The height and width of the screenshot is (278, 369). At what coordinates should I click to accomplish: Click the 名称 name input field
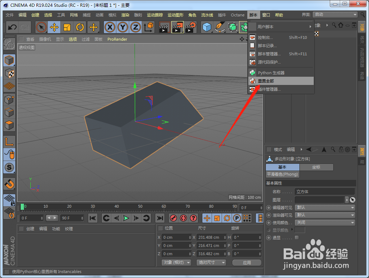pyautogui.click(x=325, y=192)
